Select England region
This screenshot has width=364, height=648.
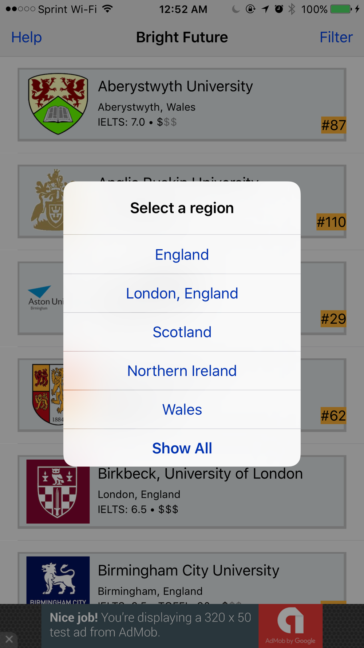pos(182,254)
